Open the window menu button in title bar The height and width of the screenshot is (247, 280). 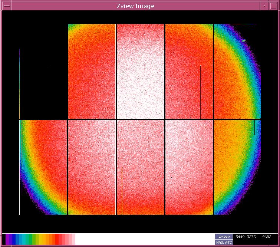pos(6,6)
